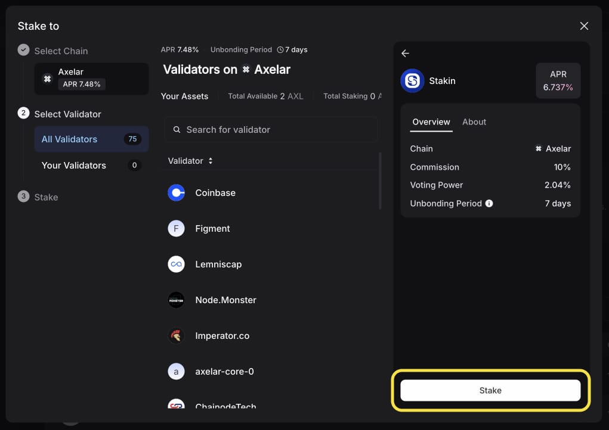
Task: Click the Axelar chain logo in sidebar
Action: click(x=47, y=79)
